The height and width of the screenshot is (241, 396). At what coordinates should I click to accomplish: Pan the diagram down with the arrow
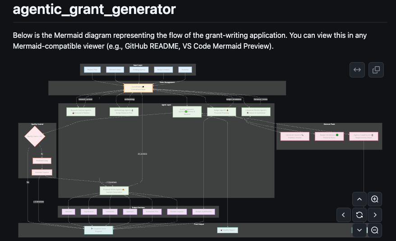(359, 230)
